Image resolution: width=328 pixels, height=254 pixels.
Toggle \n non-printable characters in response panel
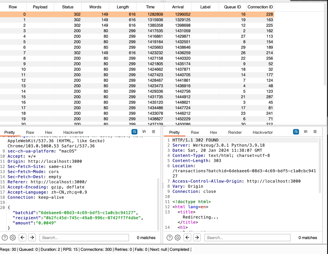(305, 132)
